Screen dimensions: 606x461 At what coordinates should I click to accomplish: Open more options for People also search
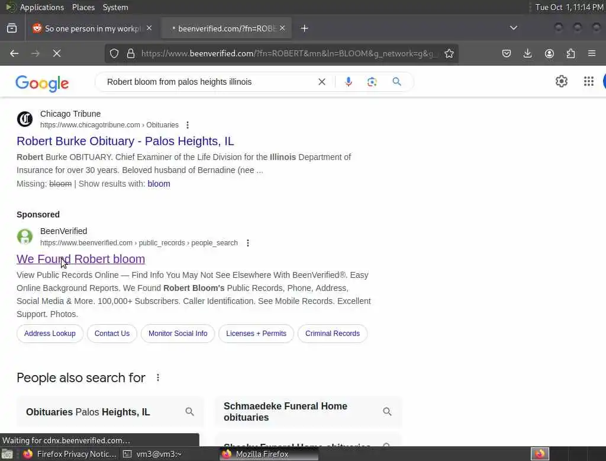[x=157, y=378]
